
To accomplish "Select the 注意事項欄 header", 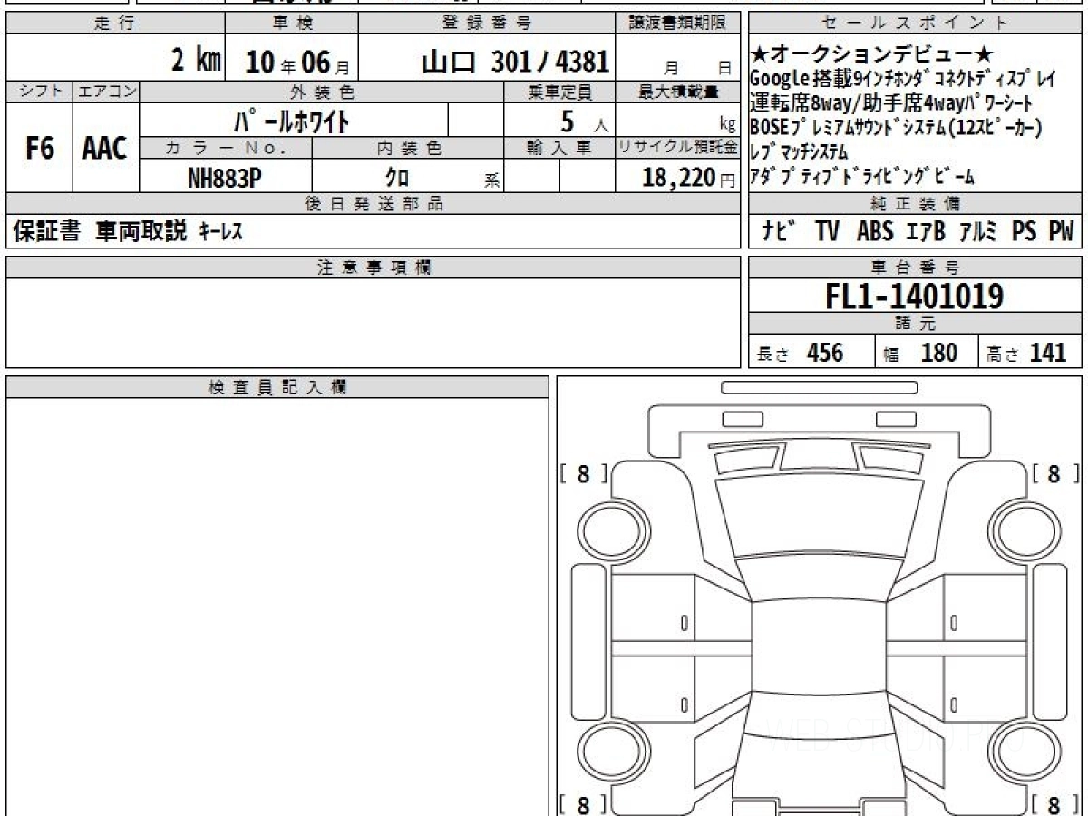I will point(374,267).
